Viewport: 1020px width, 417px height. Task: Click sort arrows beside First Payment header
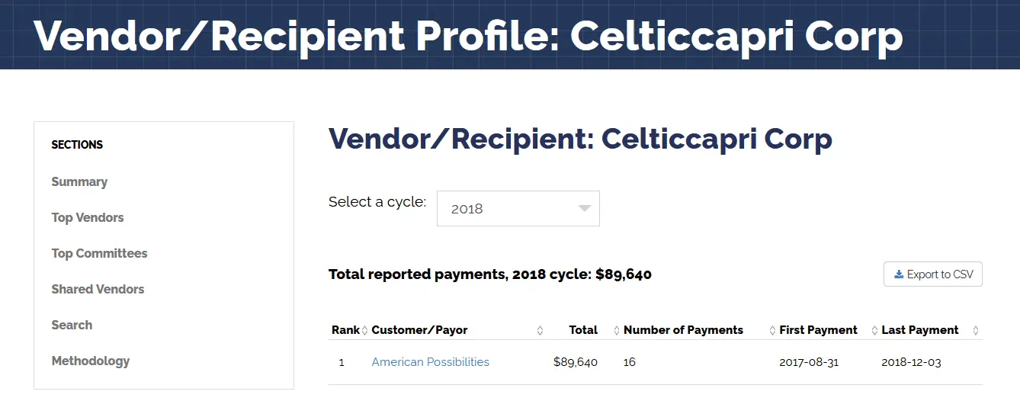[x=874, y=330]
